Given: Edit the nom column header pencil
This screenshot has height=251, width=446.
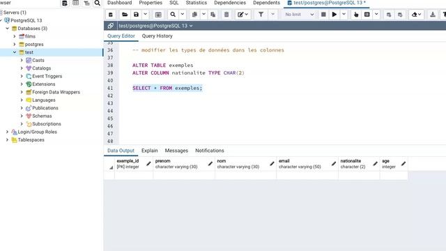Looking at the screenshot, I should coord(272,164).
